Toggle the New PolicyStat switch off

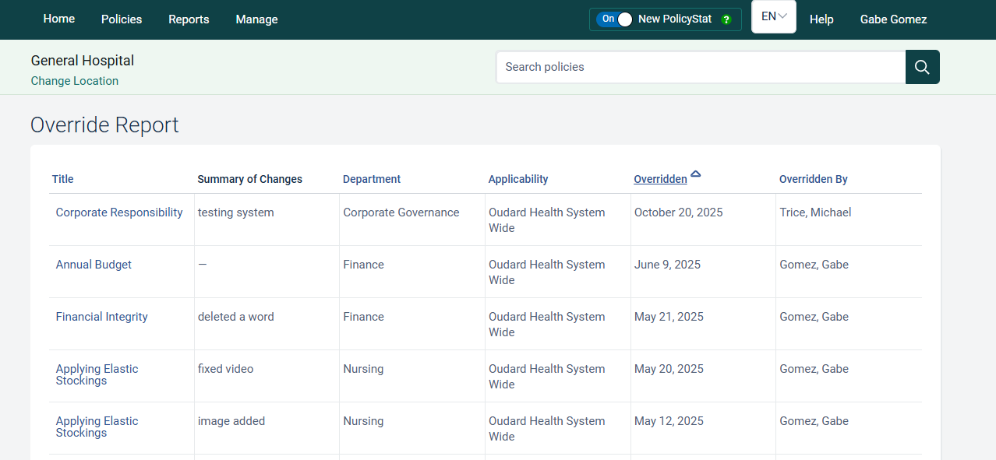615,19
